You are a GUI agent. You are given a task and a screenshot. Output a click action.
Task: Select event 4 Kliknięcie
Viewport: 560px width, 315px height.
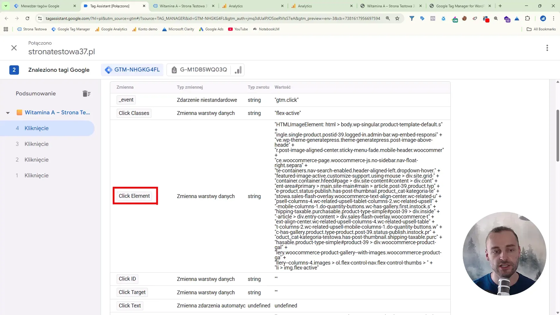pos(47,128)
